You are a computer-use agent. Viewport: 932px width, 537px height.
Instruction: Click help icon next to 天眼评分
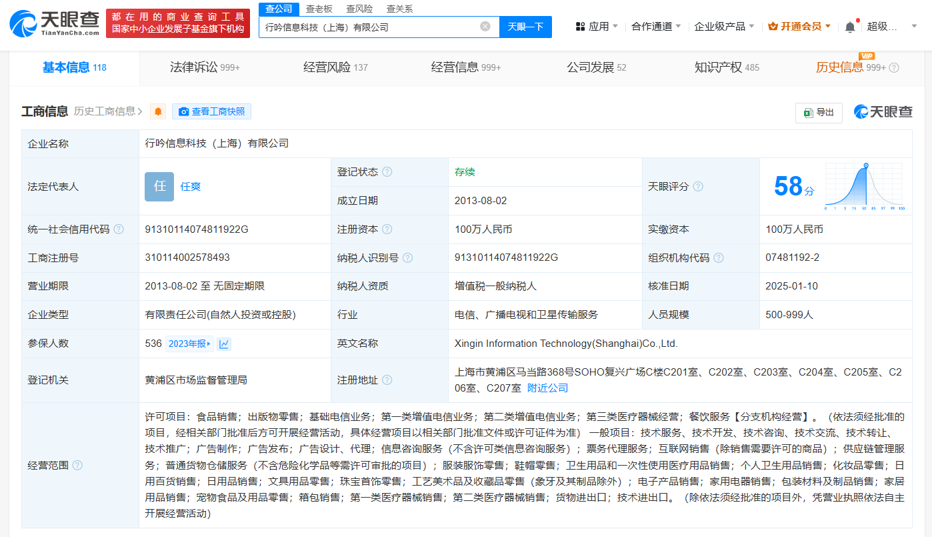698,187
